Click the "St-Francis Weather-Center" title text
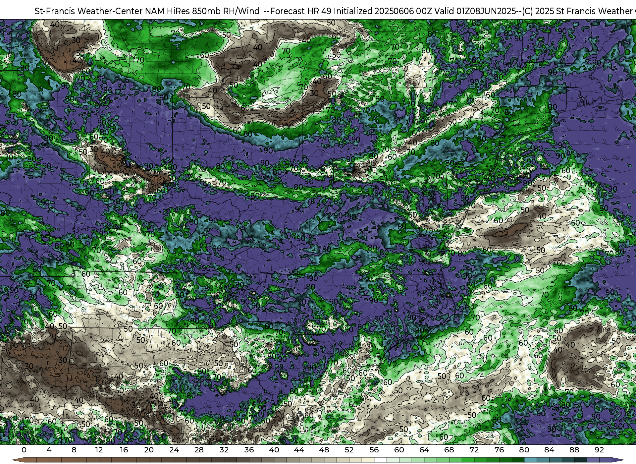Screen dimensions: 636x464 pos(89,11)
